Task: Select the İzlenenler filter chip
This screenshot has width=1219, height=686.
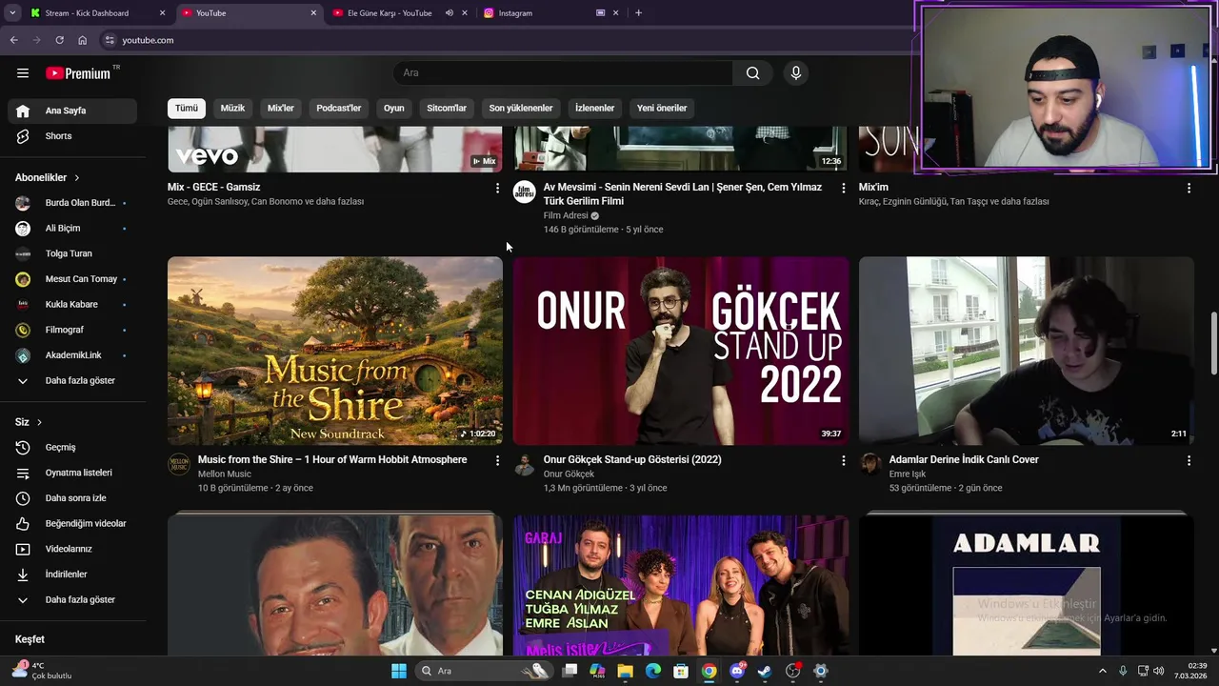Action: click(594, 109)
